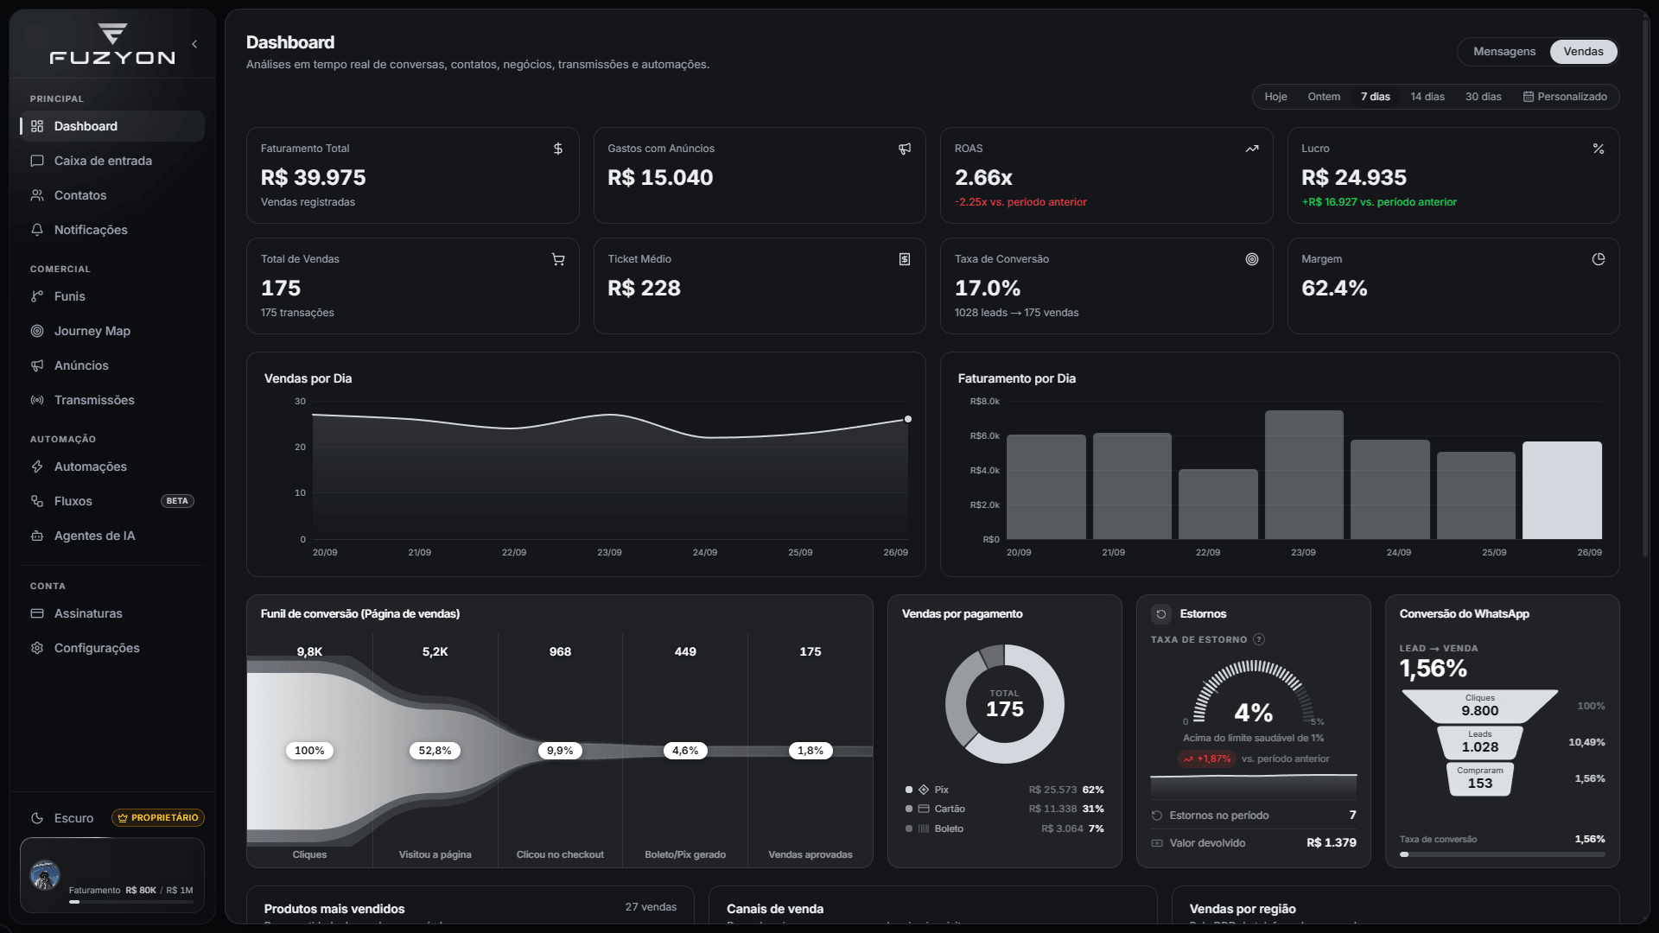Screen dimensions: 1659x933
Task: Click the pie chart icon on Margem card
Action: (x=1599, y=259)
